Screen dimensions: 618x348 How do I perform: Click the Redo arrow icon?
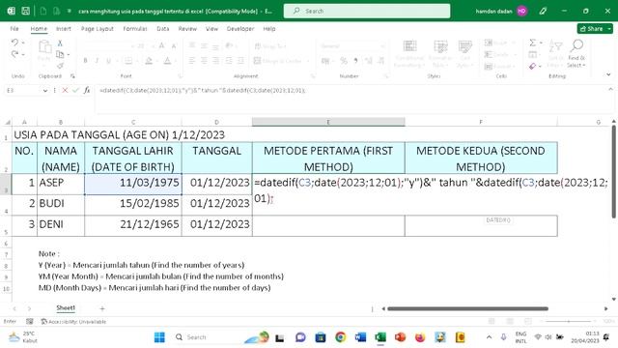[x=14, y=54]
